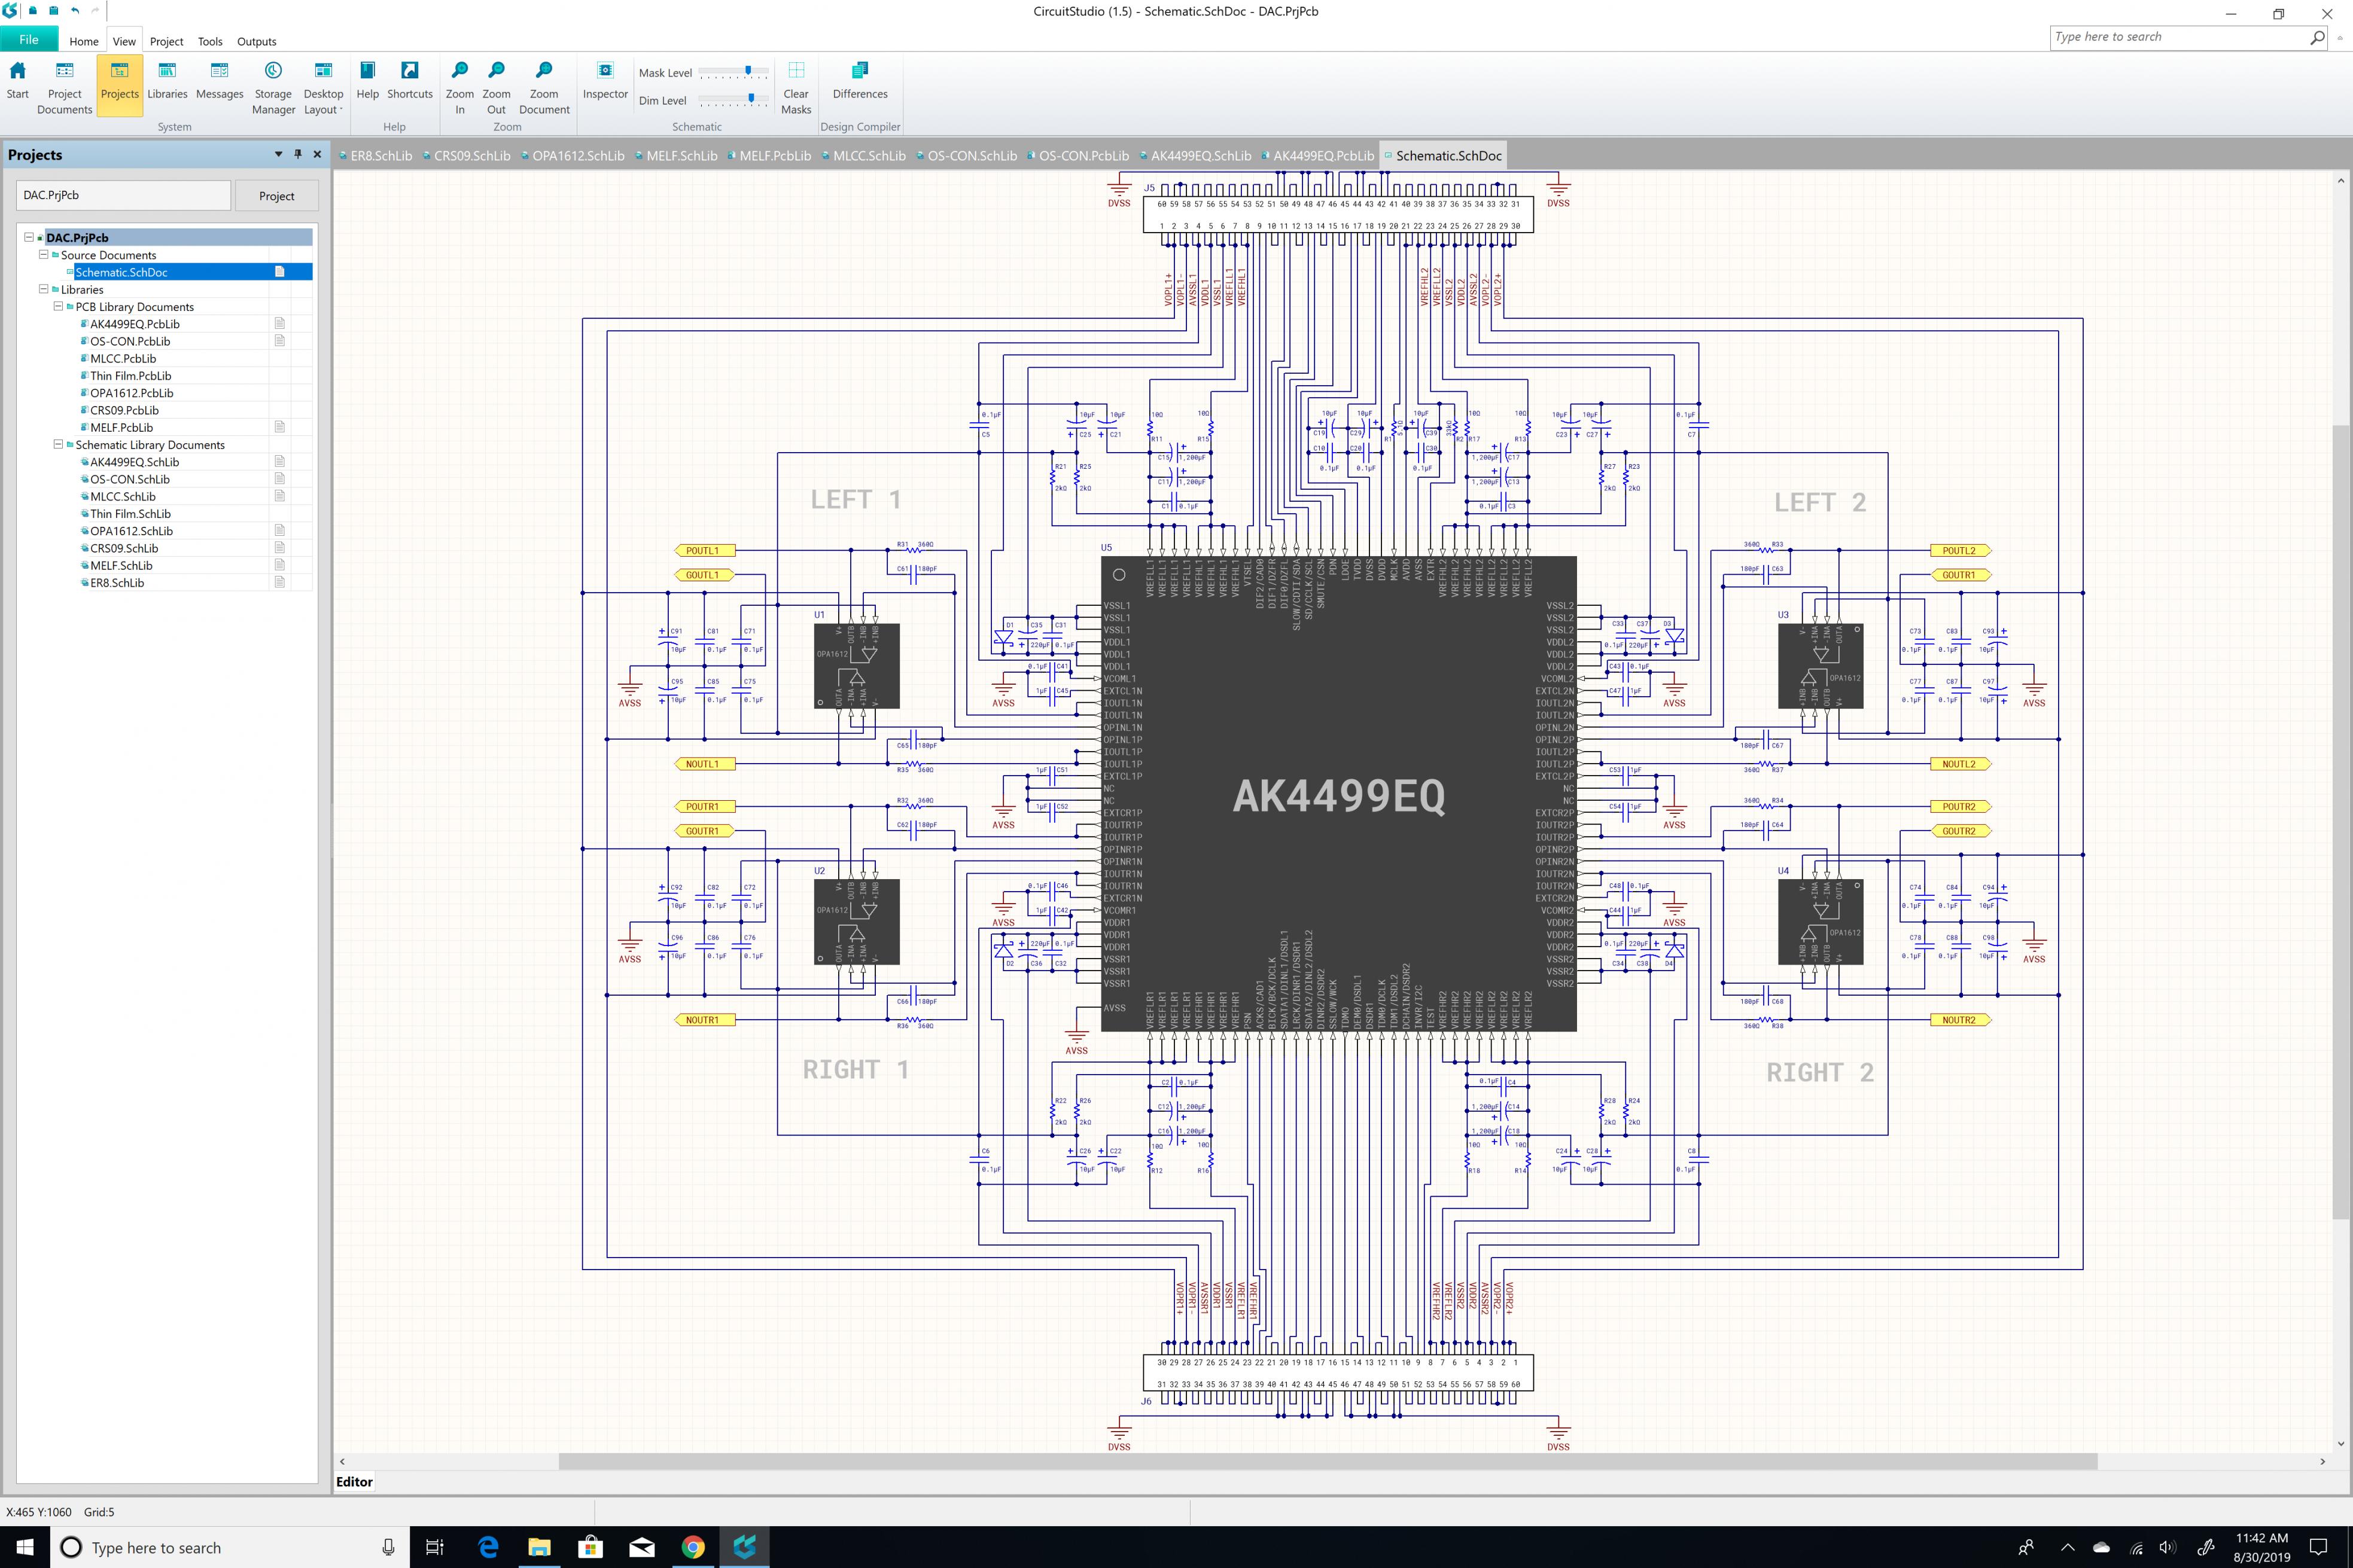Switch to the Project ribbon tab

pyautogui.click(x=166, y=41)
